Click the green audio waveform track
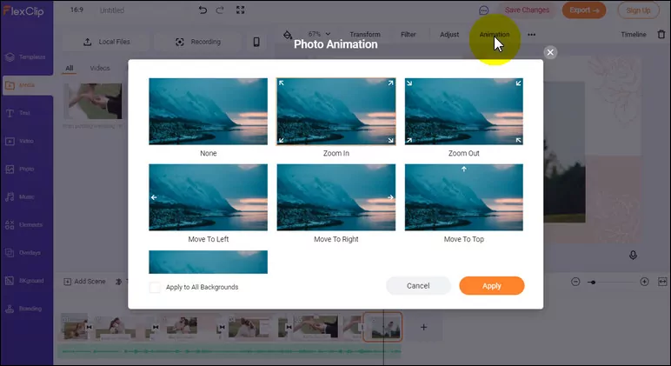This screenshot has width=671, height=366. (x=231, y=351)
